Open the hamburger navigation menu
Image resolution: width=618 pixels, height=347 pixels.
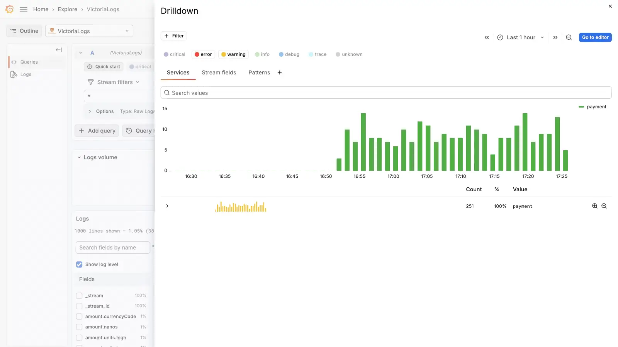coord(24,9)
